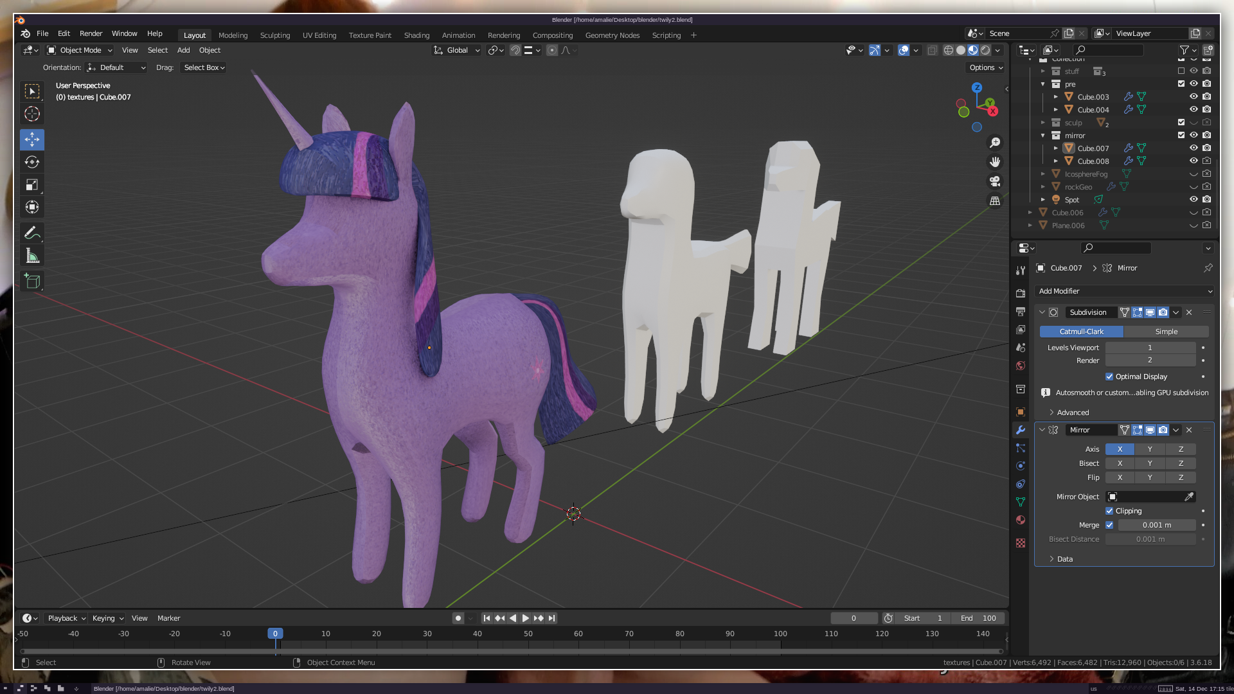The image size is (1234, 694).
Task: Open Object Mode dropdown
Action: click(x=80, y=50)
